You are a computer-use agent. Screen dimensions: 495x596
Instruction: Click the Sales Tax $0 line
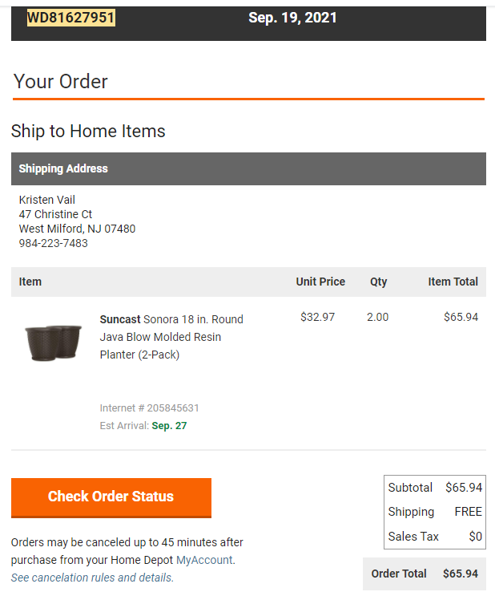pos(435,537)
